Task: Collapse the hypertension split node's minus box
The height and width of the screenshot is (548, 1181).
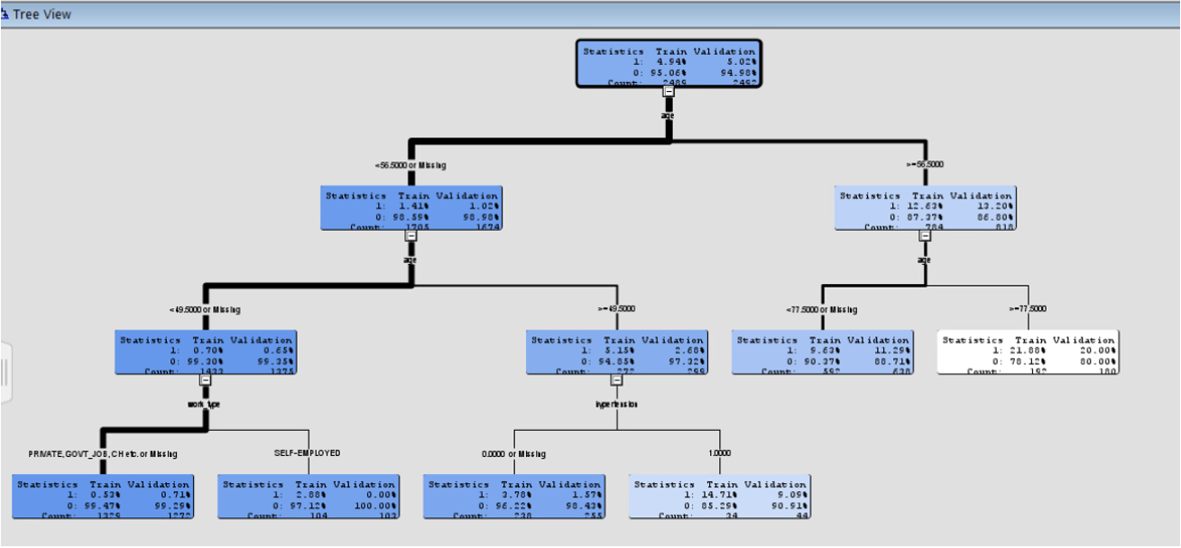Action: 616,380
